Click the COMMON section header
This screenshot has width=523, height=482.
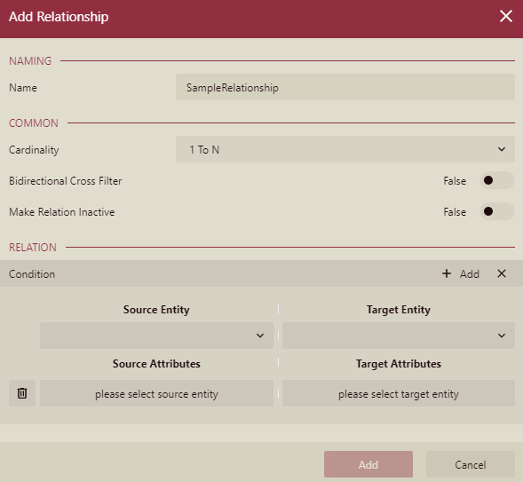point(34,123)
